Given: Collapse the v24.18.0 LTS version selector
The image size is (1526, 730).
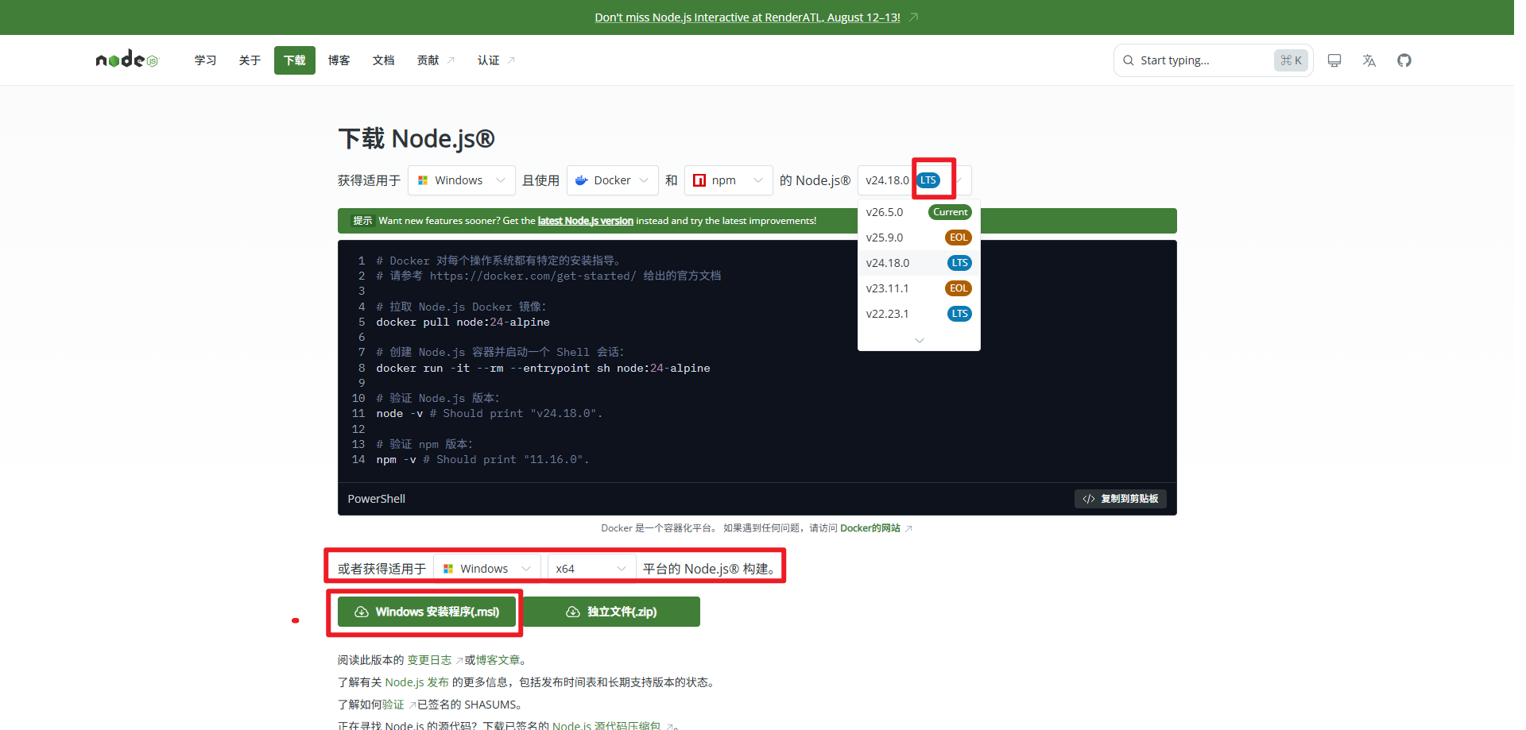Looking at the screenshot, I should point(914,180).
